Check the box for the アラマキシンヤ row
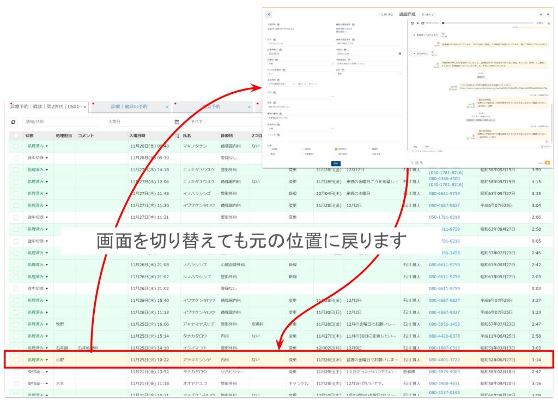Viewport: 558px width, 419px height. click(16, 360)
